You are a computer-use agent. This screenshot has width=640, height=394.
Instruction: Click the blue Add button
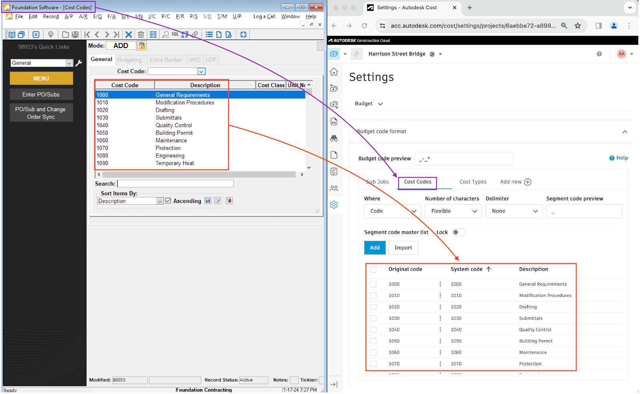coord(375,248)
